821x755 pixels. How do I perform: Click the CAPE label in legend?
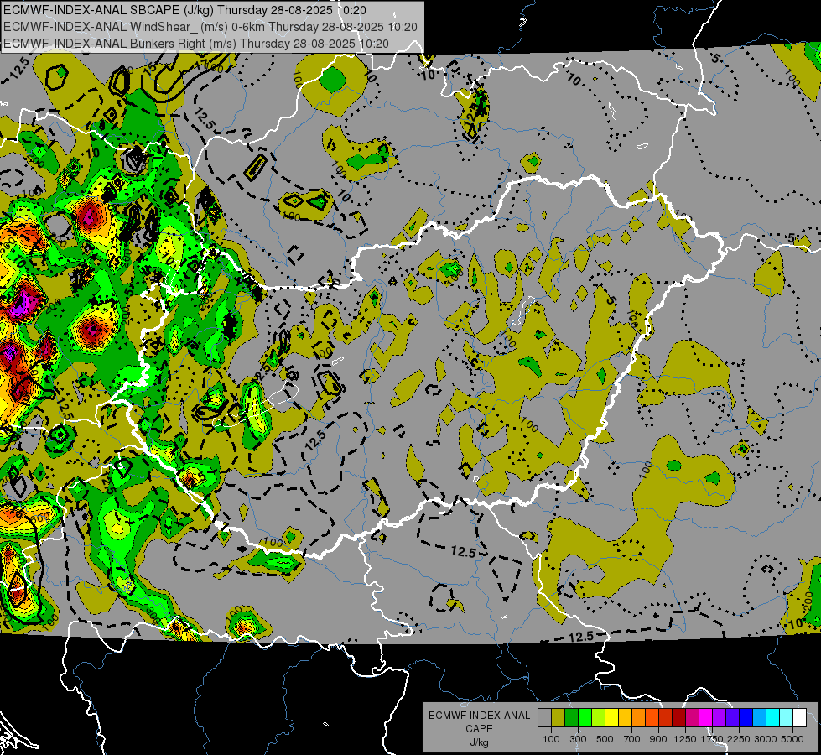pyautogui.click(x=479, y=729)
